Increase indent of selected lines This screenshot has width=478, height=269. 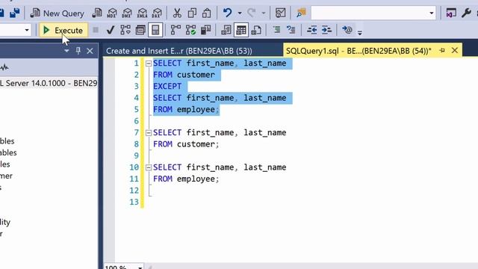click(x=326, y=30)
